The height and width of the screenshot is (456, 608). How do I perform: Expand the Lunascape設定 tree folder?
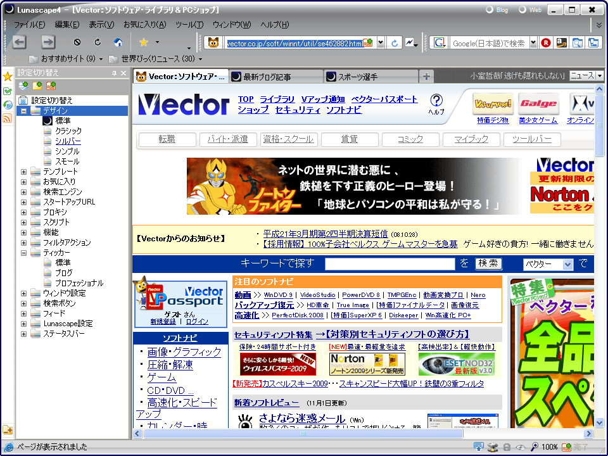[x=23, y=324]
